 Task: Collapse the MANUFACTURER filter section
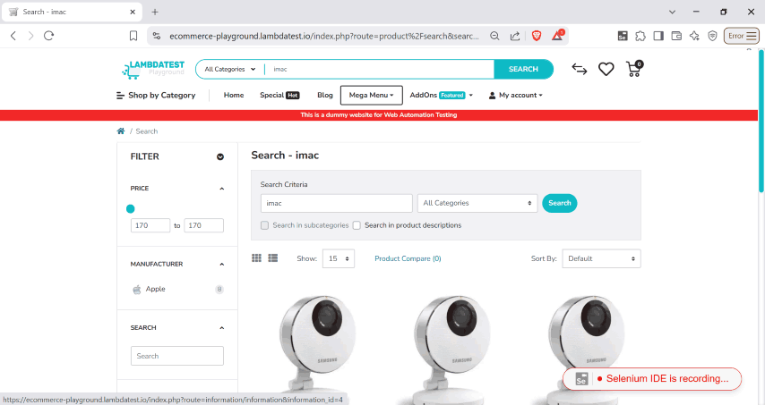(222, 265)
